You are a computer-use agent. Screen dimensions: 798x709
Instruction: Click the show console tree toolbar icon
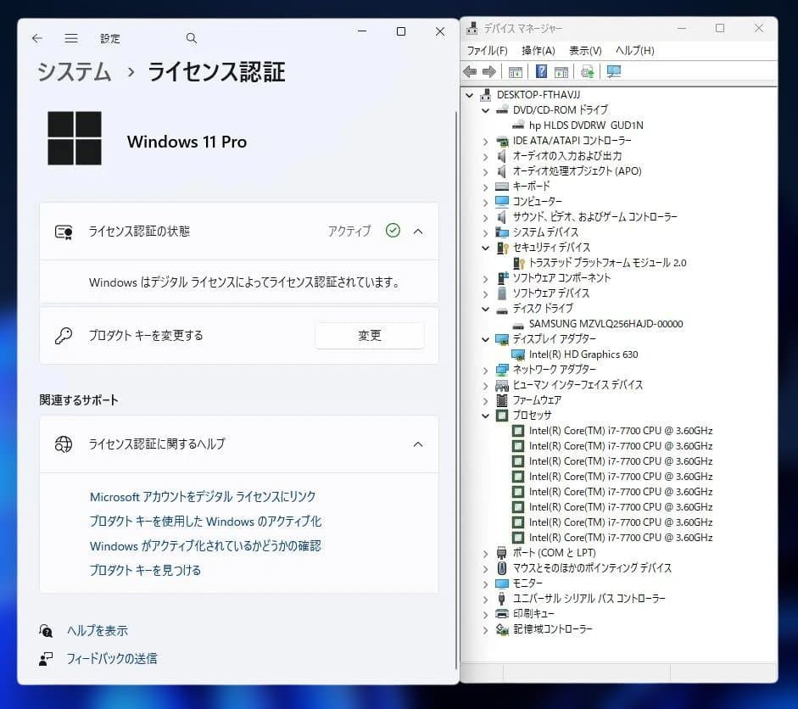tap(514, 71)
